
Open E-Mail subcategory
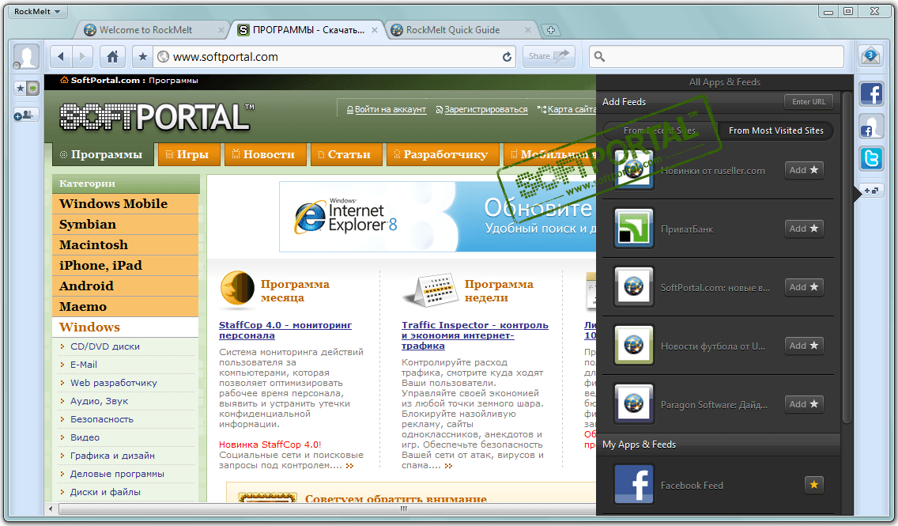(84, 365)
